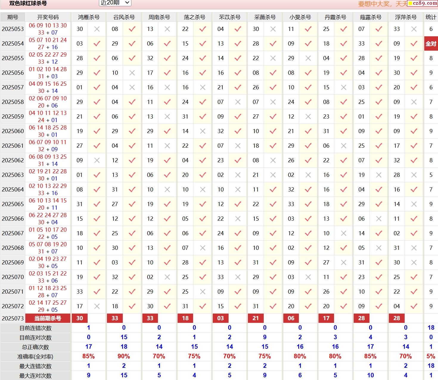This screenshot has width=438, height=380.
Task: Click the check mark for 浮萍杀号 in row 2025072
Action: click(414, 306)
